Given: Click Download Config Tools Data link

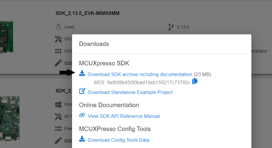Looking at the screenshot, I should click(119, 140).
